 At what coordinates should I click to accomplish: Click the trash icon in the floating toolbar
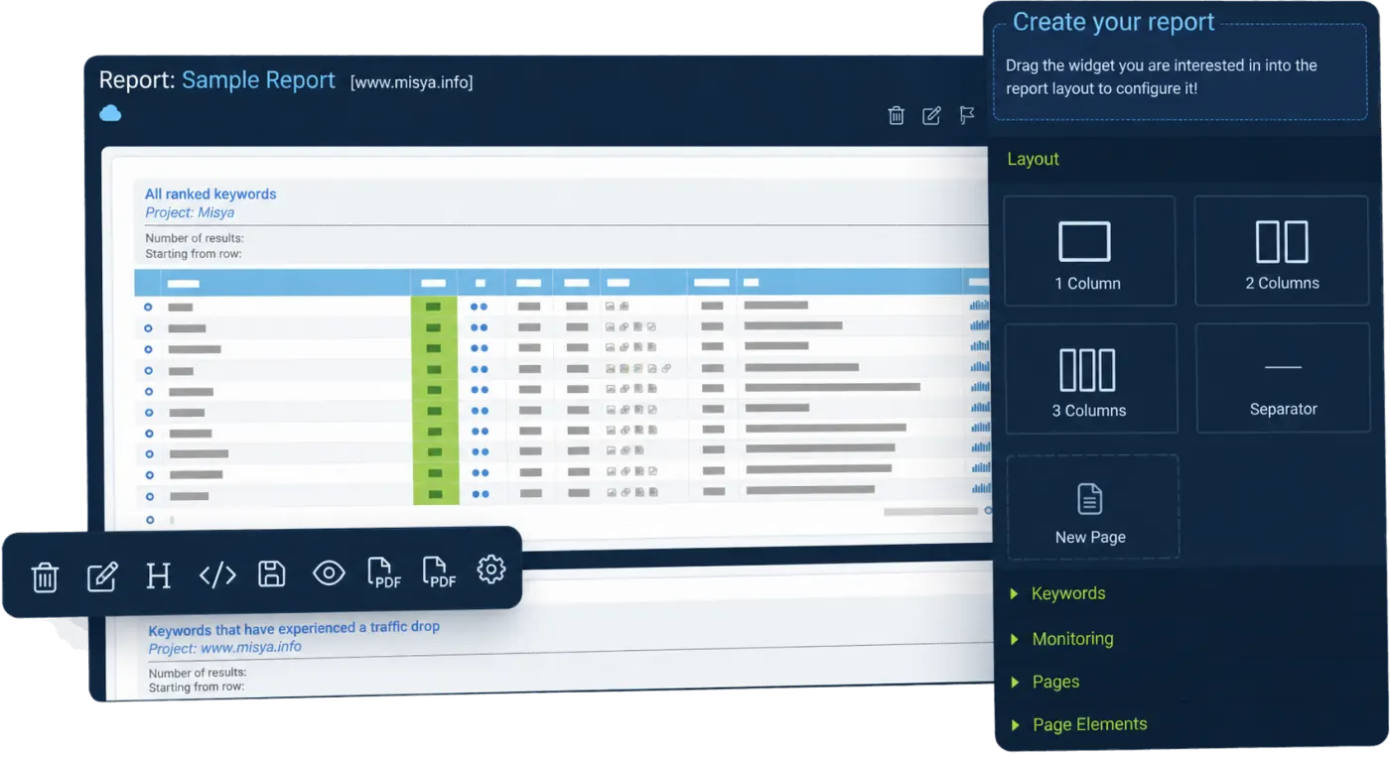click(x=45, y=576)
